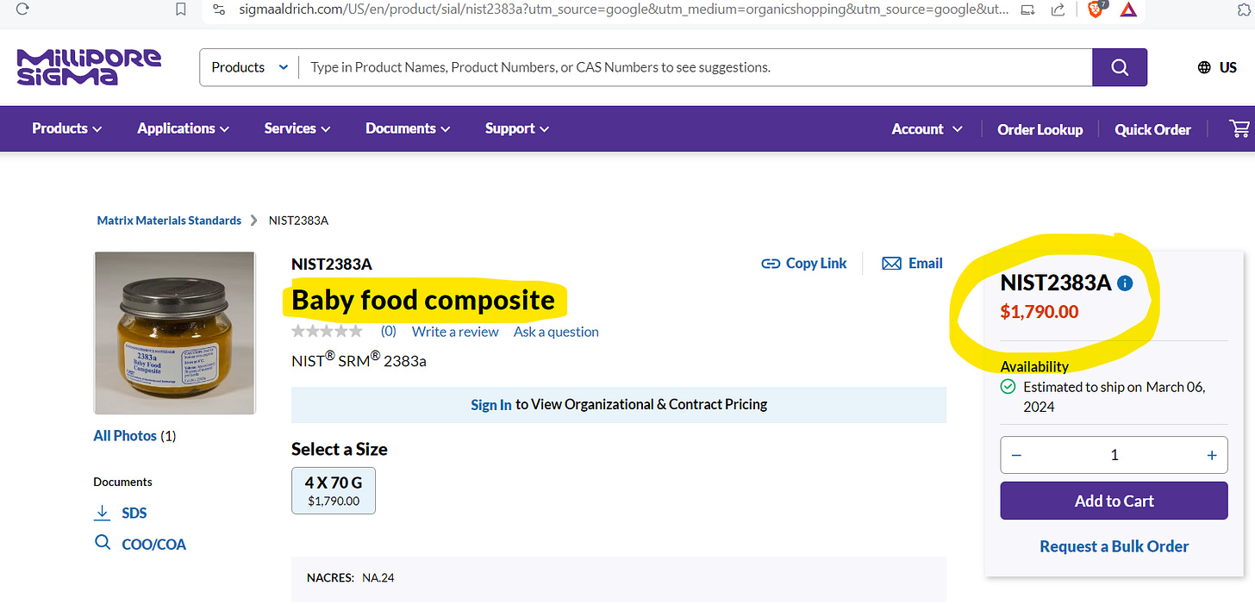Select the 4 X 70 G size option
The height and width of the screenshot is (604, 1255).
[334, 490]
